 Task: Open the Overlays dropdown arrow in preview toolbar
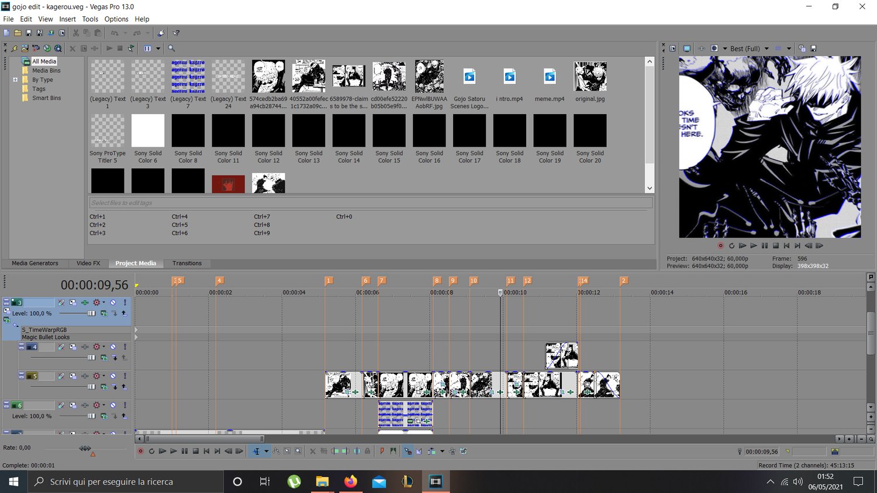(x=789, y=49)
